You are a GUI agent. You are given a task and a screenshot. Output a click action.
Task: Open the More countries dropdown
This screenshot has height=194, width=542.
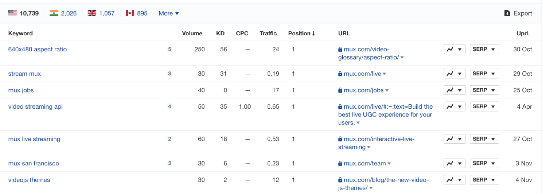pos(168,13)
